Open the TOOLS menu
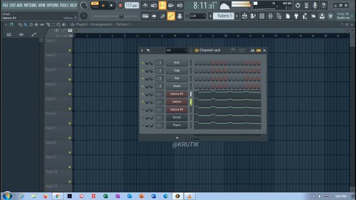This screenshot has width=356, height=200. pos(64,5)
